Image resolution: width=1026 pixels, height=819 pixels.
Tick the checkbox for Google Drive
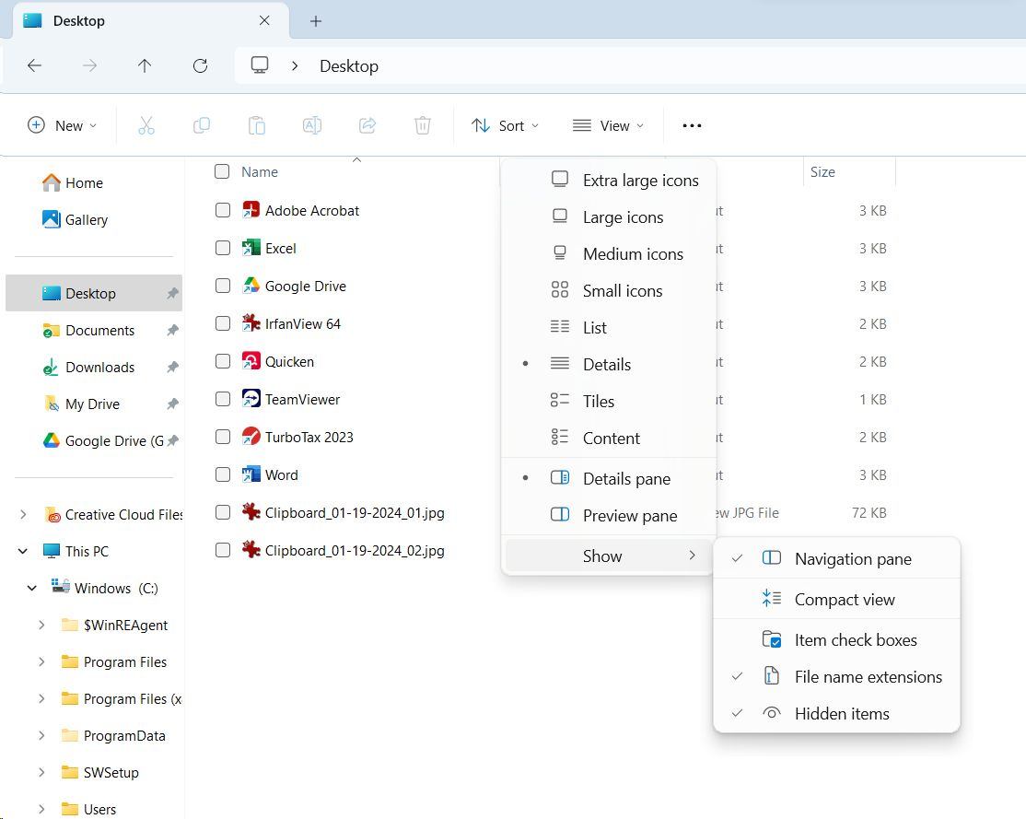coord(223,286)
